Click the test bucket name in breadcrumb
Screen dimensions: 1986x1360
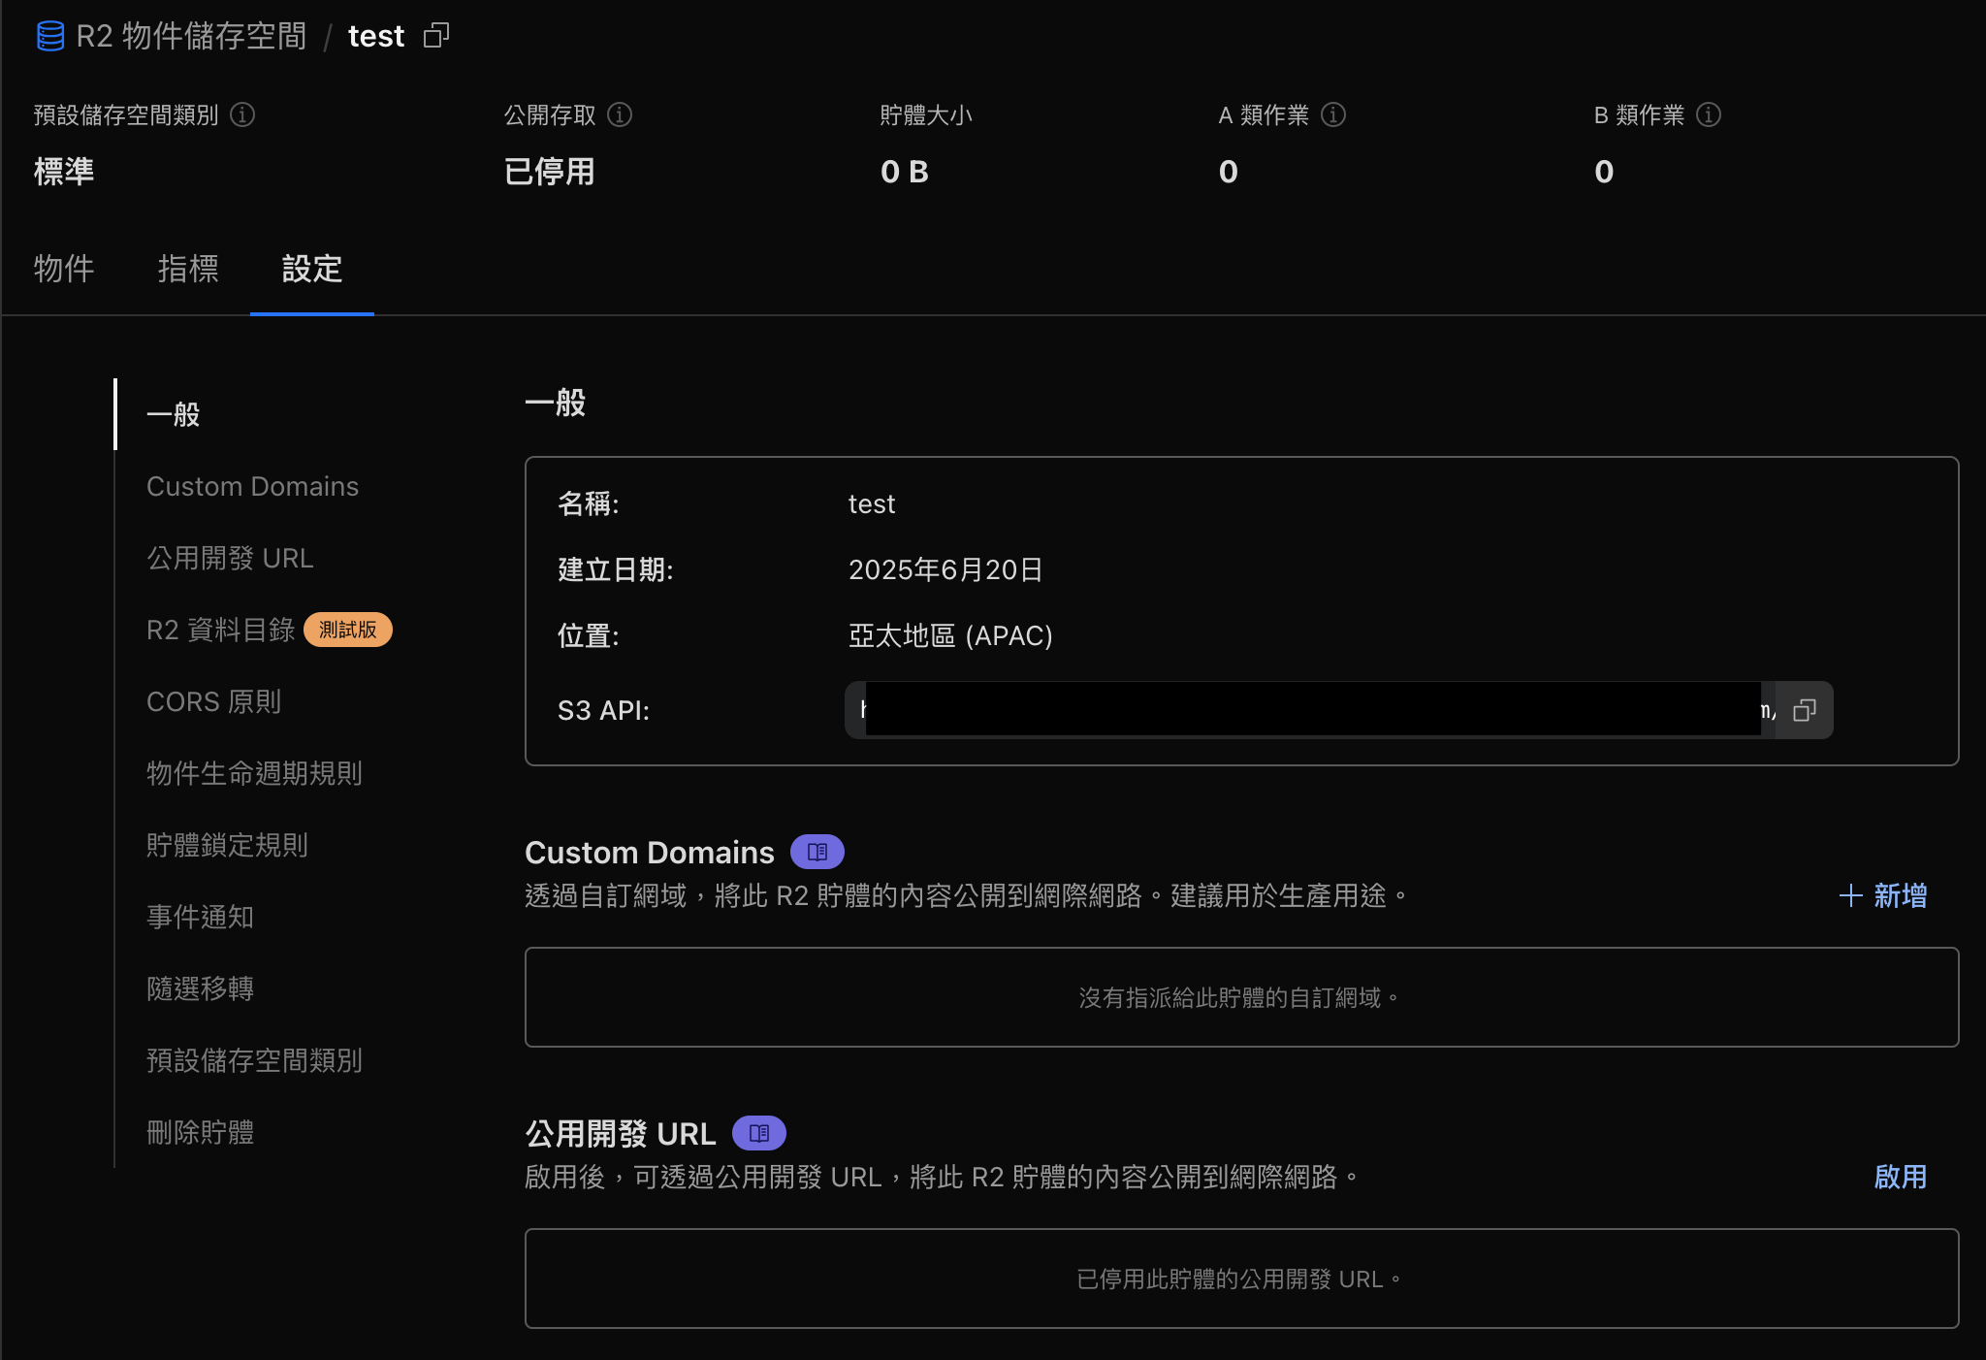(x=376, y=36)
